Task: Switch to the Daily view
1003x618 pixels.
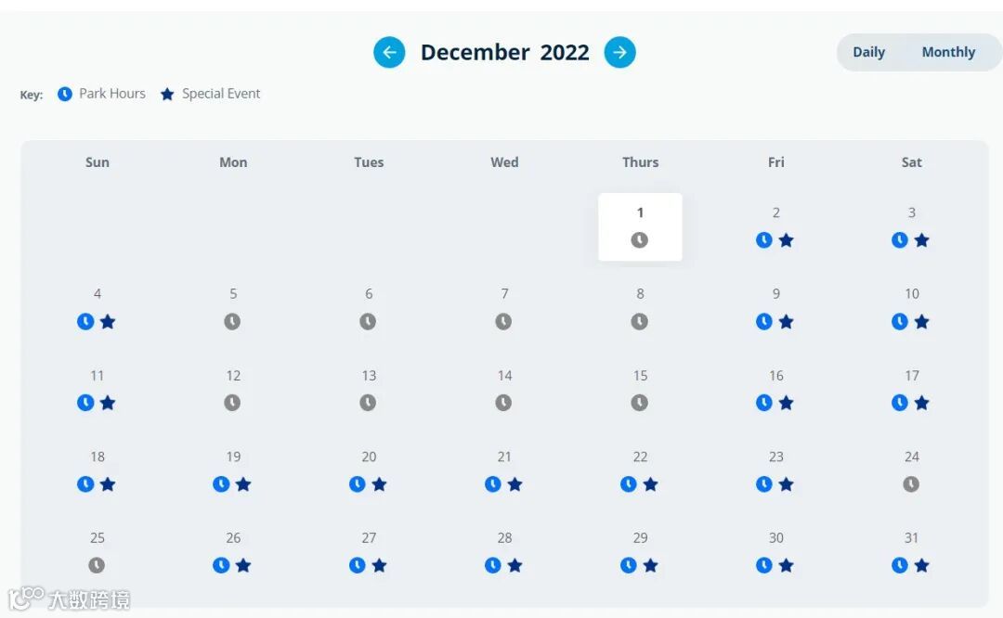Action: [868, 52]
